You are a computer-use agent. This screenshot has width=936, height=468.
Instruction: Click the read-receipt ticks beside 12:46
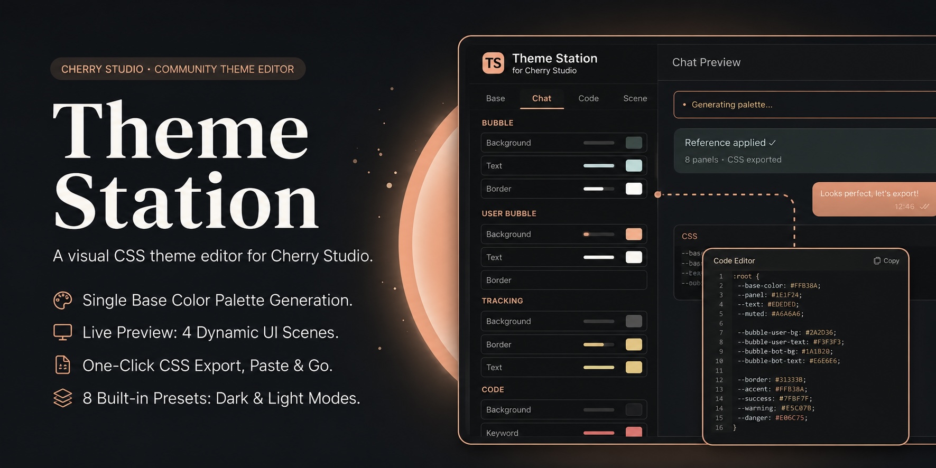coord(924,207)
